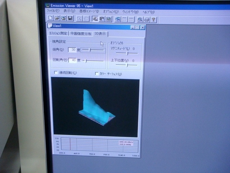The image size is (230, 173).
Task: Click the Save floppy disk icon
Action: tap(70, 19)
